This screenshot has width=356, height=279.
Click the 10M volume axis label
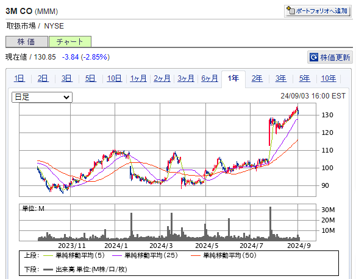tap(328, 230)
